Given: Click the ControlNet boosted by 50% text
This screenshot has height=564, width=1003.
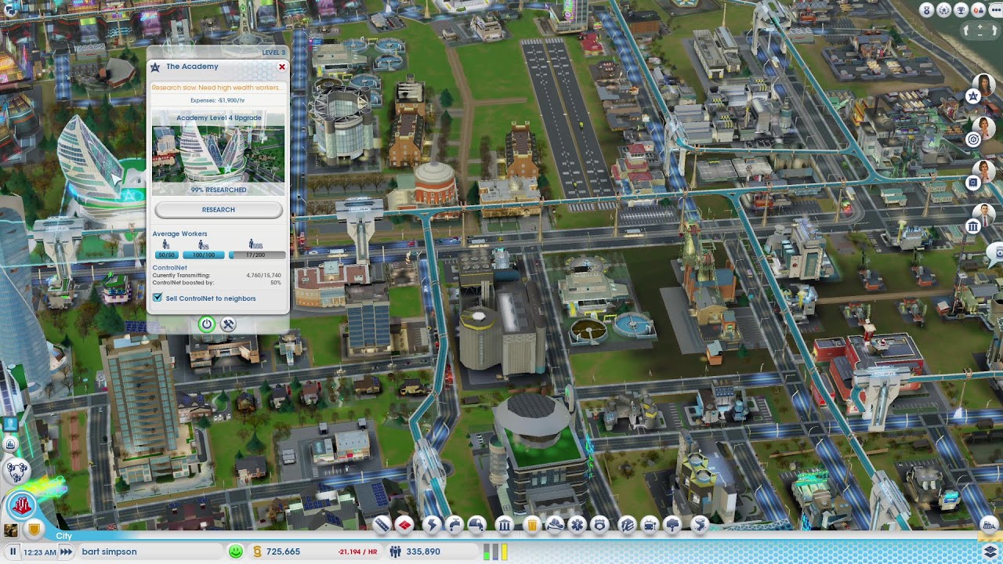Looking at the screenshot, I should [217, 282].
